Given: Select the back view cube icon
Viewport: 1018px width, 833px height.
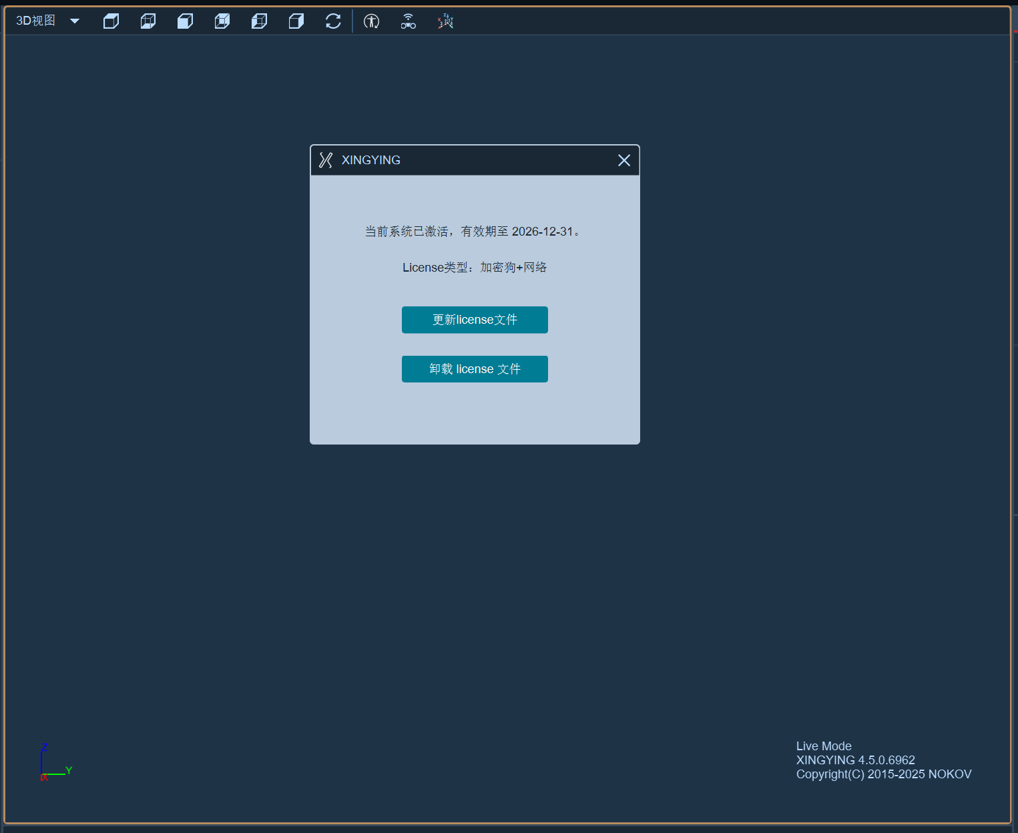Looking at the screenshot, I should pos(222,21).
